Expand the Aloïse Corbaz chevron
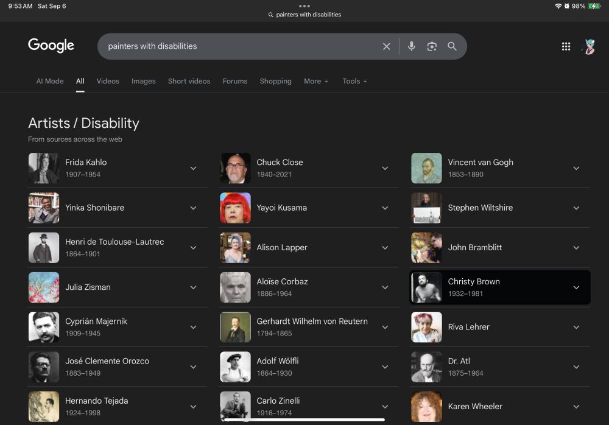 coord(385,287)
